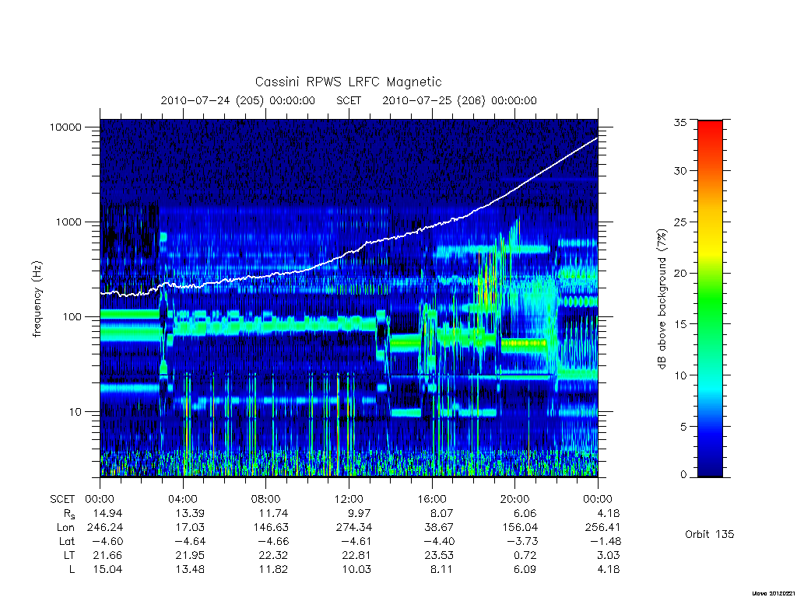Click the L value '8.11'
The image size is (797, 597).
click(442, 569)
